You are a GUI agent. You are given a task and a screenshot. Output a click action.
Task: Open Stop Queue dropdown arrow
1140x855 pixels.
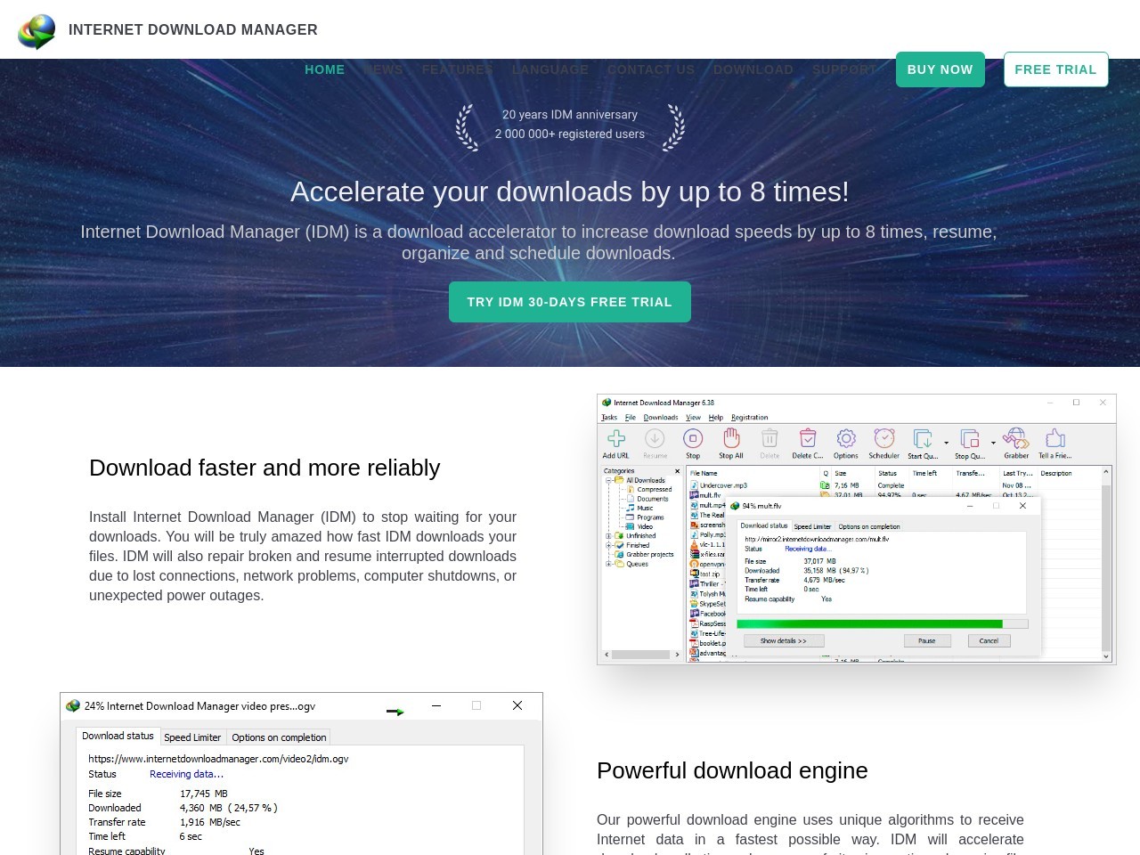click(x=993, y=443)
